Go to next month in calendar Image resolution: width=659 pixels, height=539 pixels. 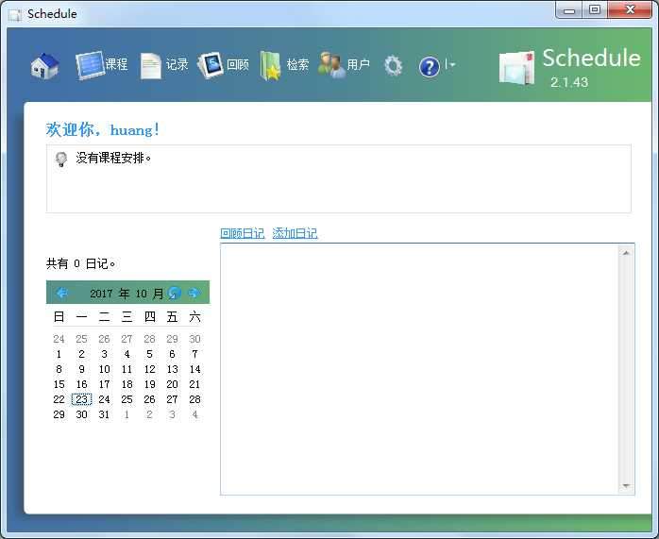(194, 293)
